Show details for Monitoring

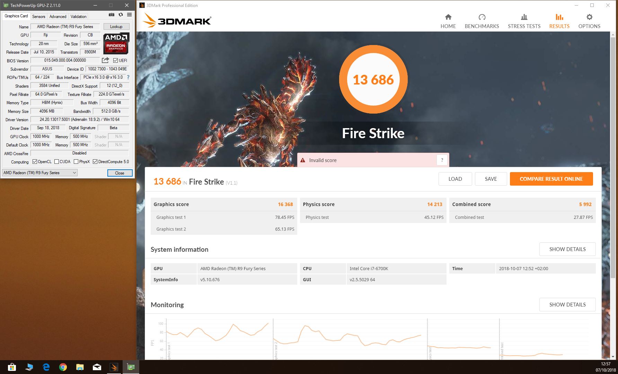[x=567, y=305]
